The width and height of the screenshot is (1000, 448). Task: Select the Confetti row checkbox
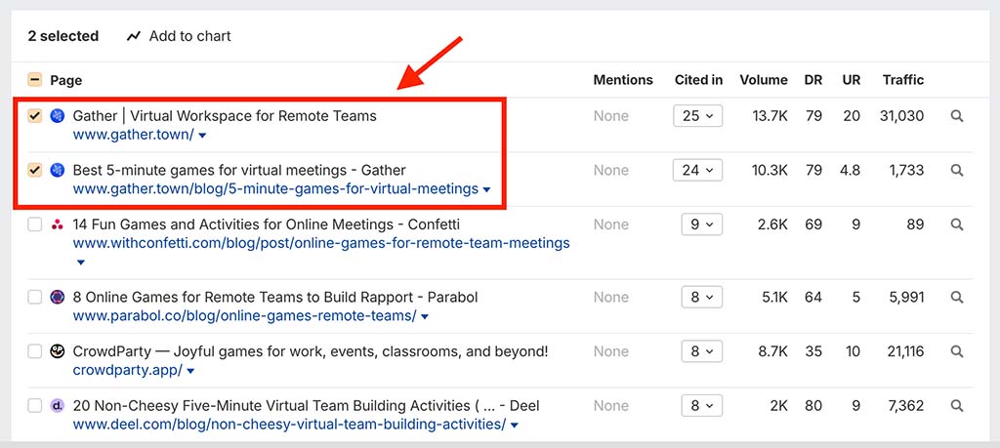tap(34, 224)
